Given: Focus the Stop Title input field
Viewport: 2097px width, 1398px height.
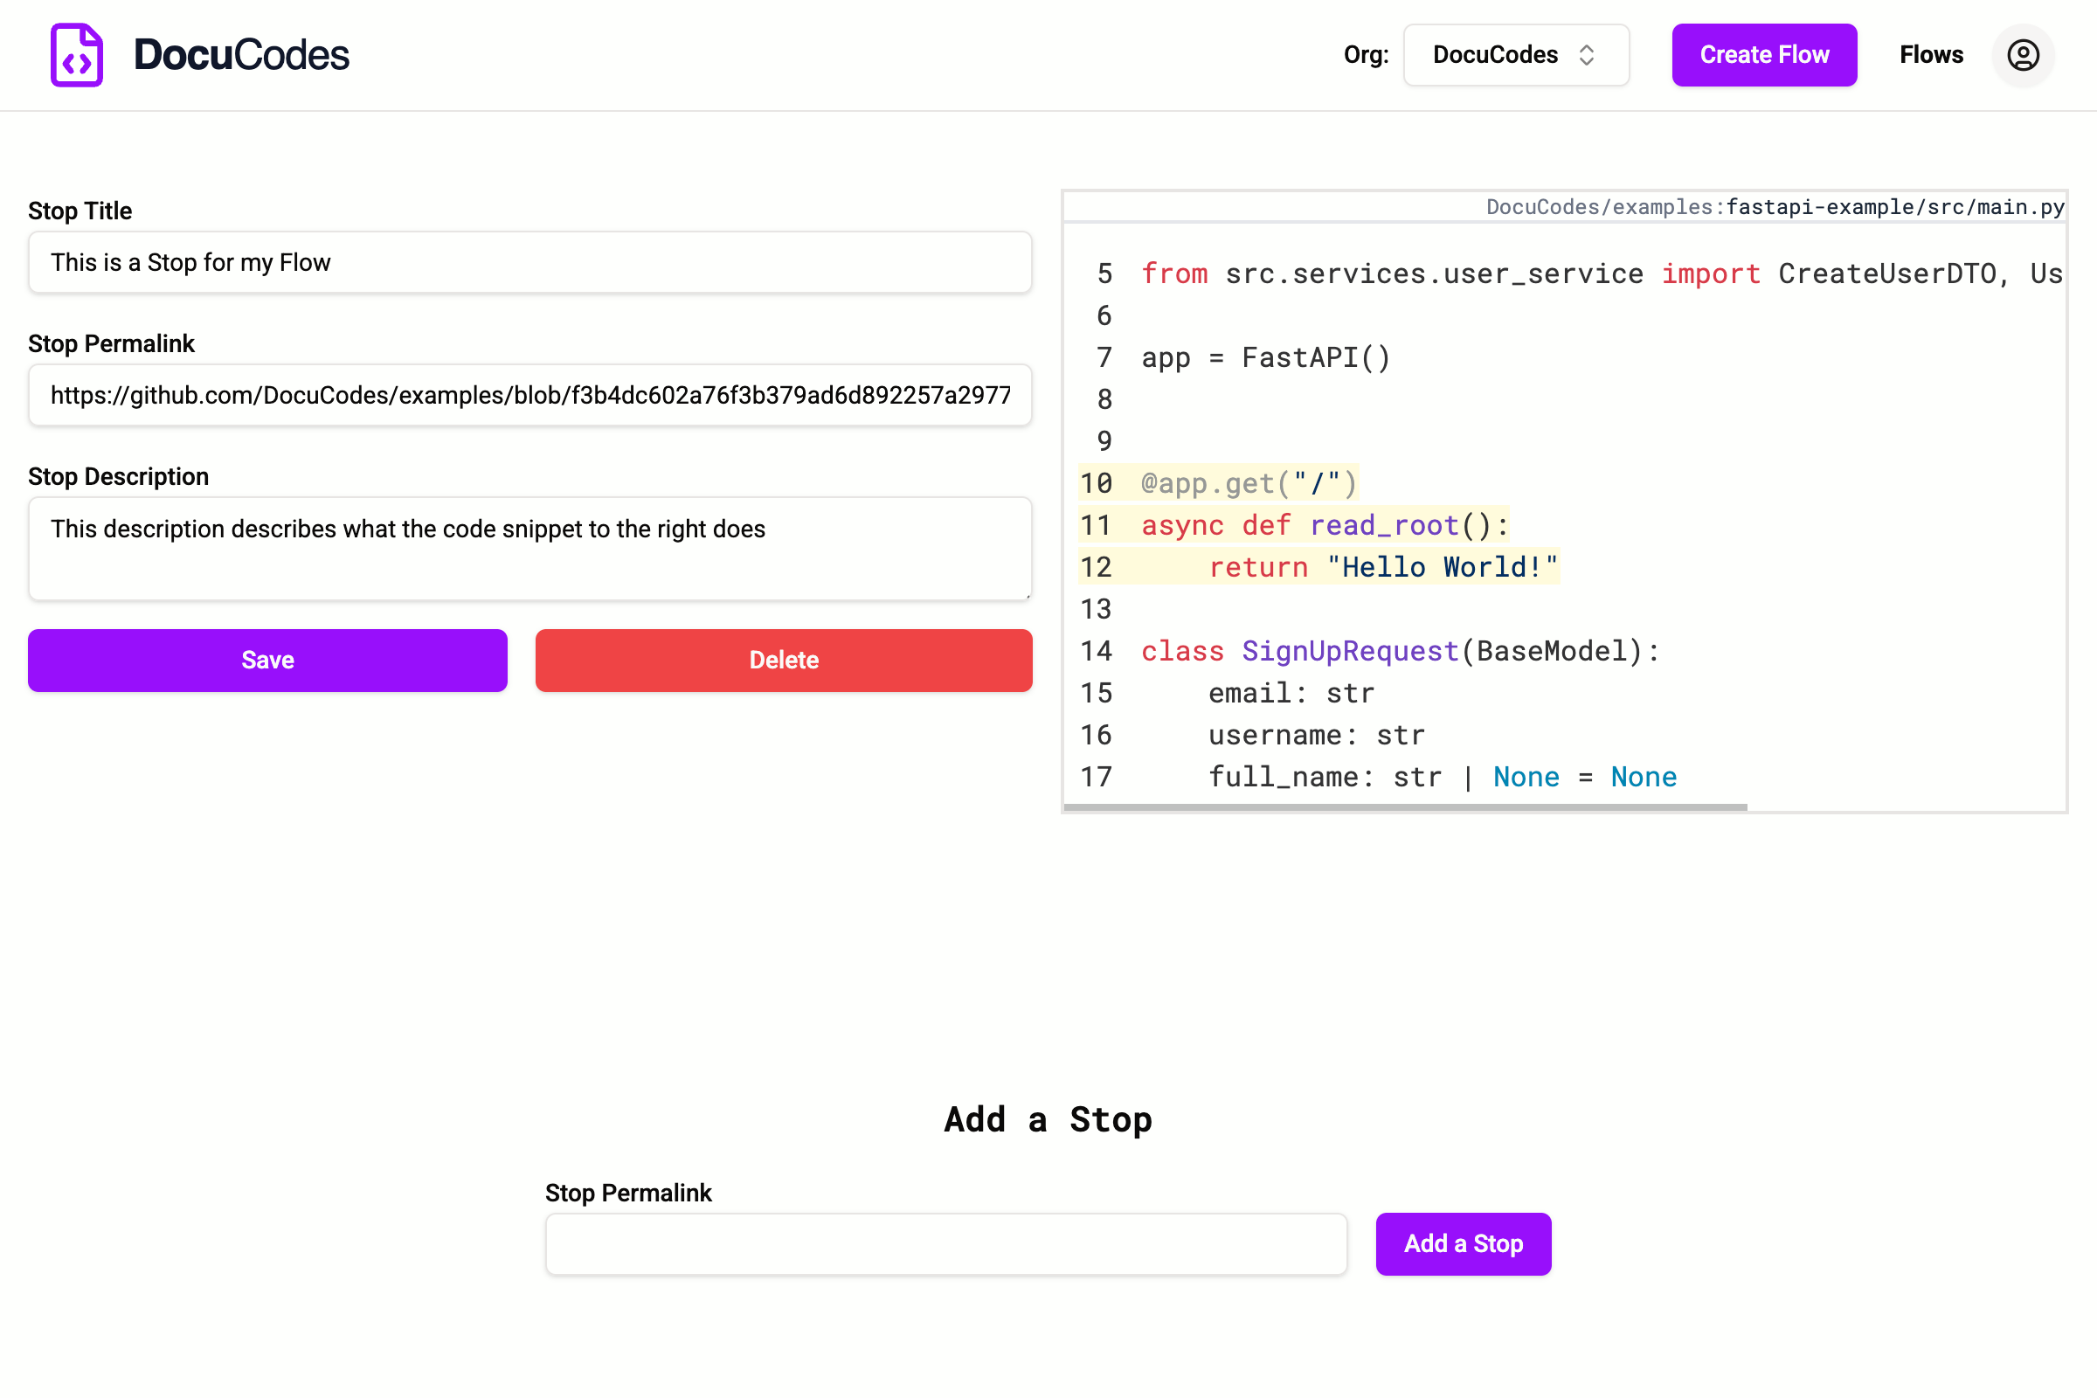Looking at the screenshot, I should pyautogui.click(x=529, y=262).
